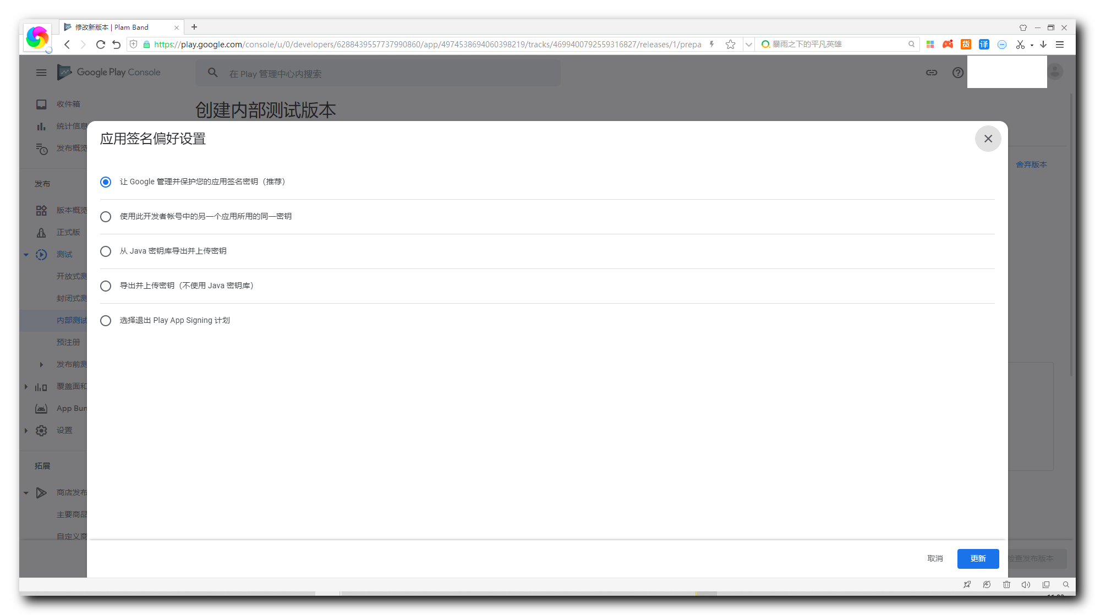The height and width of the screenshot is (615, 1095).
Task: Click the blue 更新 update button
Action: point(978,558)
